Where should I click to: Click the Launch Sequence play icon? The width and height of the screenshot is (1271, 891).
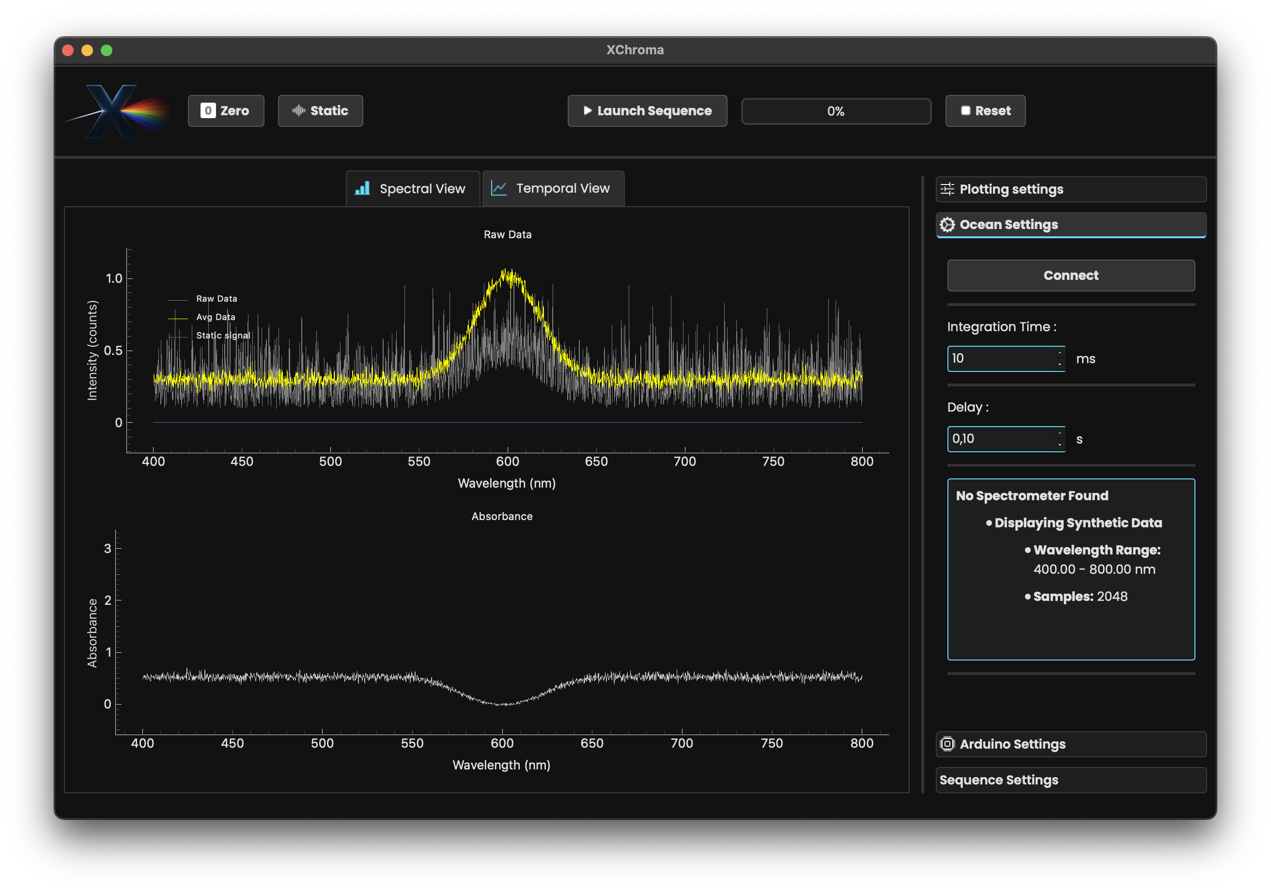(x=588, y=111)
